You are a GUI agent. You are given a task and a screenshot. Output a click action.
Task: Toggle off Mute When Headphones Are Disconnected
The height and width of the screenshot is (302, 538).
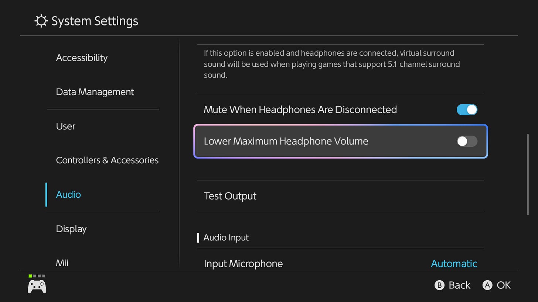click(467, 110)
